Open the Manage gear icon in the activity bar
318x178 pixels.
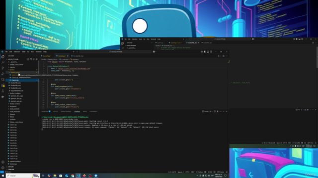(x=2, y=168)
